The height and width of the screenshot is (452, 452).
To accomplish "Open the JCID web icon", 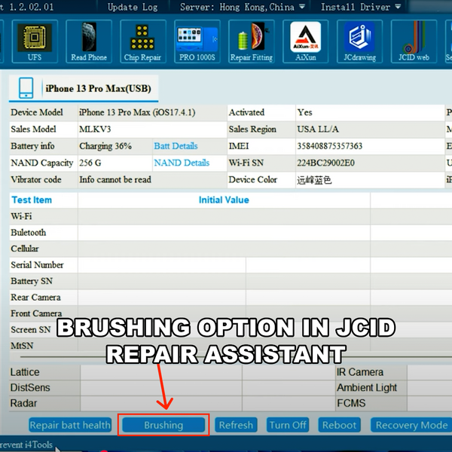I will [x=415, y=40].
